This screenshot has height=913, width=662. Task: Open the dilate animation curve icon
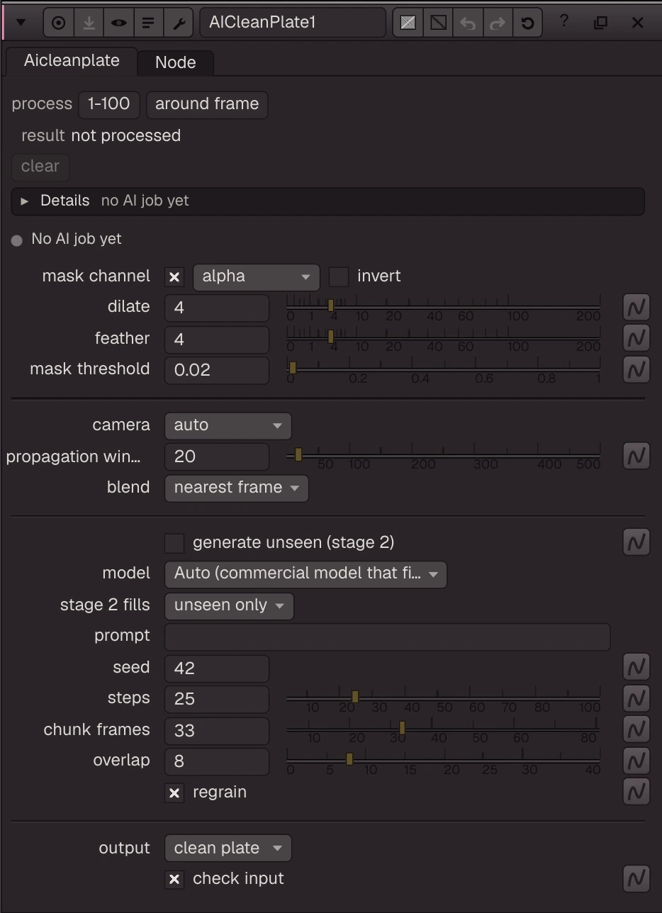tap(636, 308)
